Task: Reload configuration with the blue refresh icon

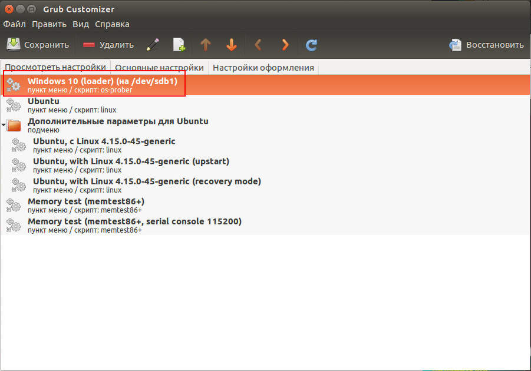Action: pos(311,45)
